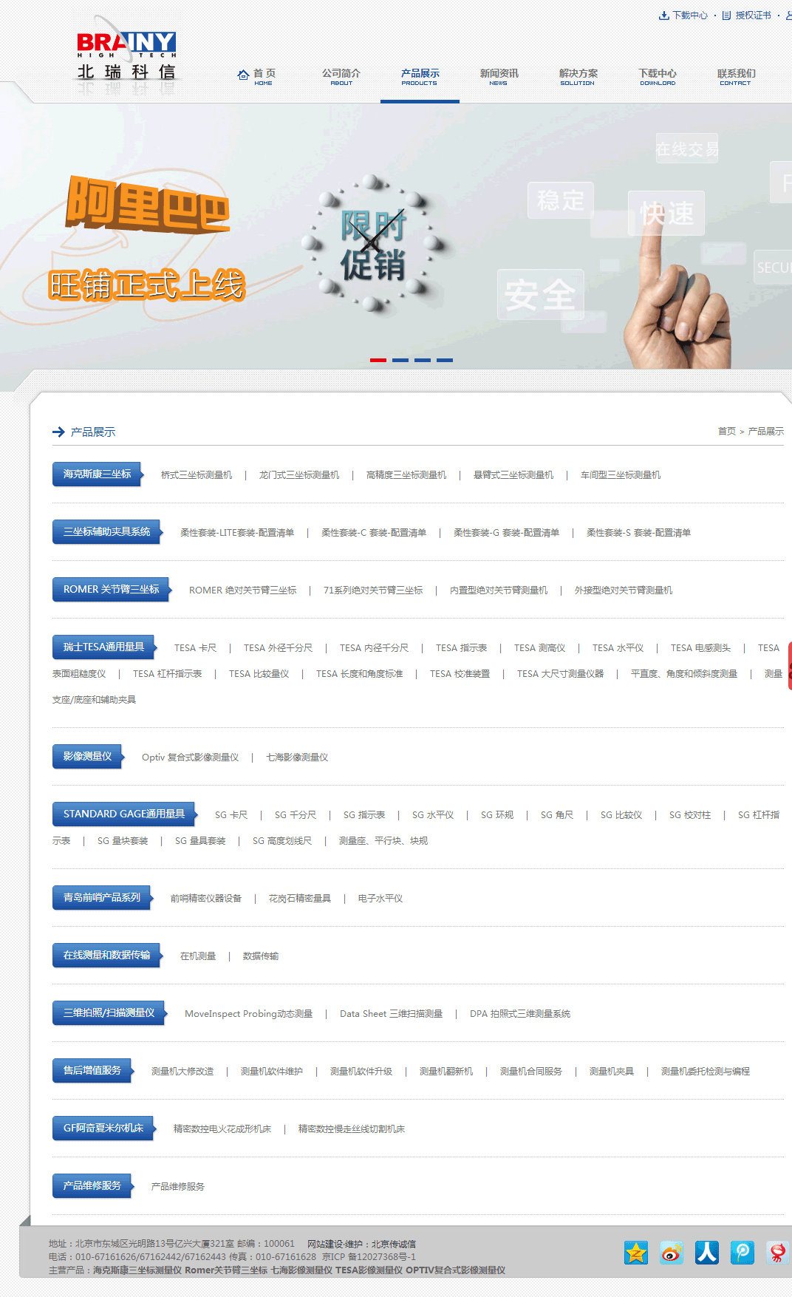Select the second carousel indicator dash
The image size is (792, 1297).
[400, 360]
